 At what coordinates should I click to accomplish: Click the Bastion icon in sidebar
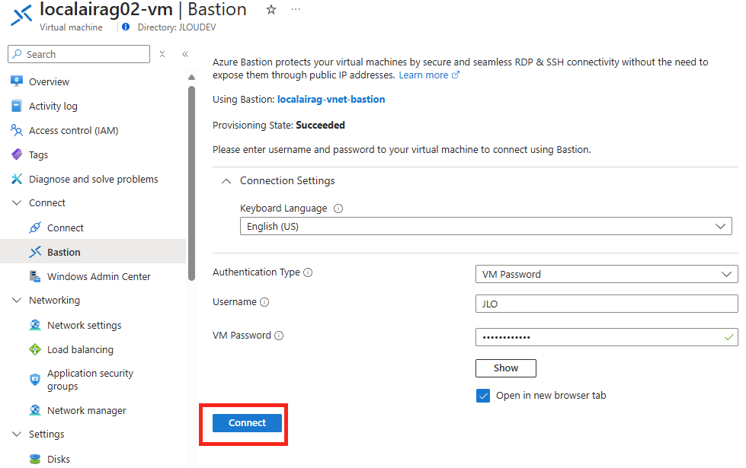[35, 252]
